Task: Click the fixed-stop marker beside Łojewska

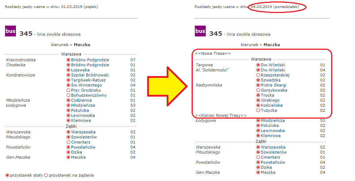Action: 68,70
